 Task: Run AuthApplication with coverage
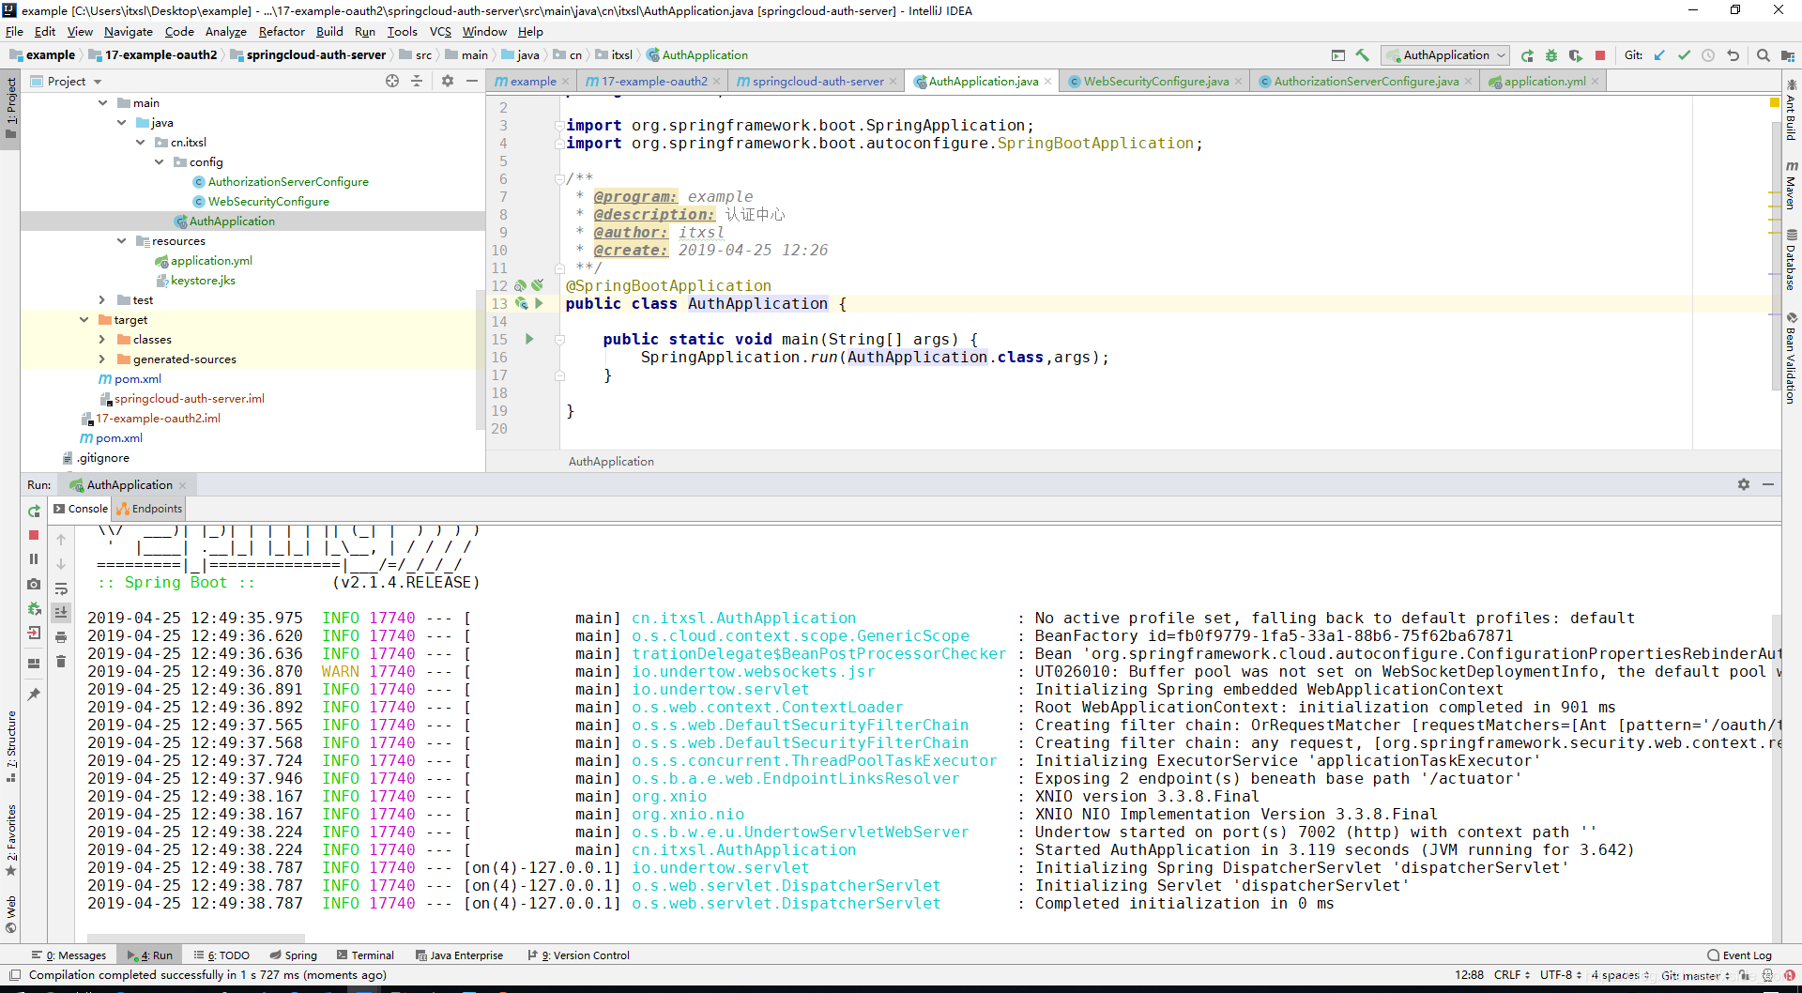pyautogui.click(x=1576, y=55)
